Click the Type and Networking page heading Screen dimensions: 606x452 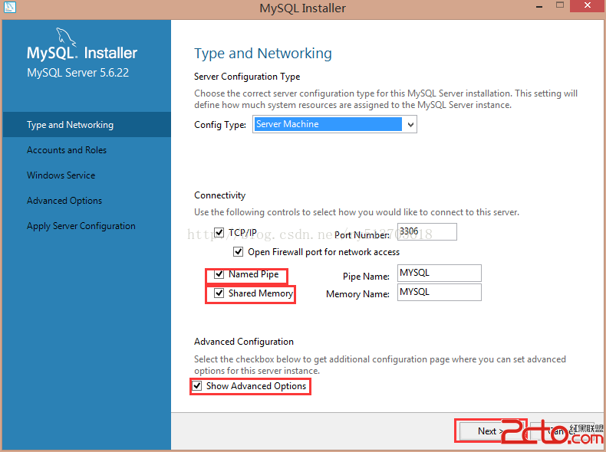263,54
